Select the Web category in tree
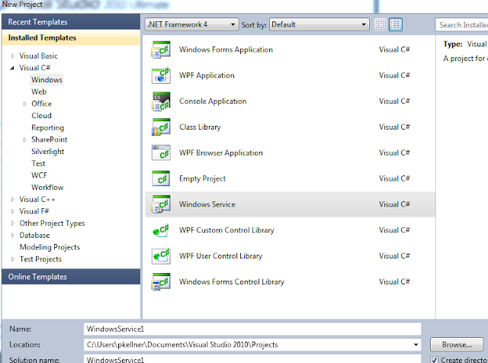Viewport: 488px width, 363px height. click(39, 92)
